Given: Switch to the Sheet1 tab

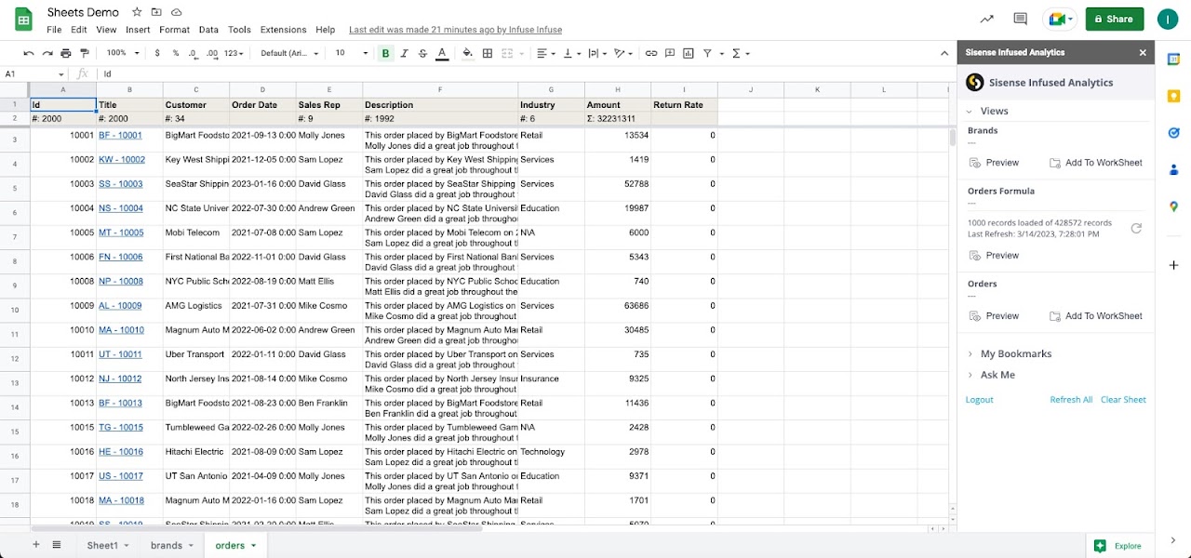Looking at the screenshot, I should tap(108, 546).
